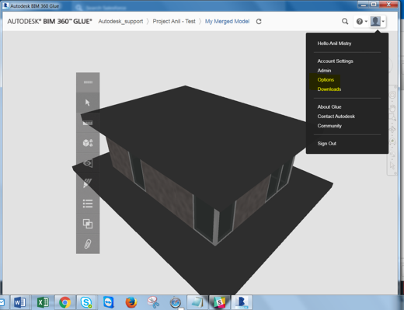Click the AUTODESK BIM 360 GLUE logo

[50, 21]
